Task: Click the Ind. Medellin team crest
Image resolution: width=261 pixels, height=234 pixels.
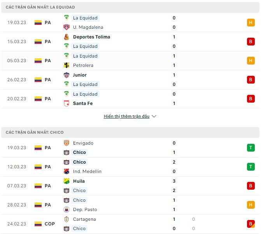Action: click(x=66, y=171)
